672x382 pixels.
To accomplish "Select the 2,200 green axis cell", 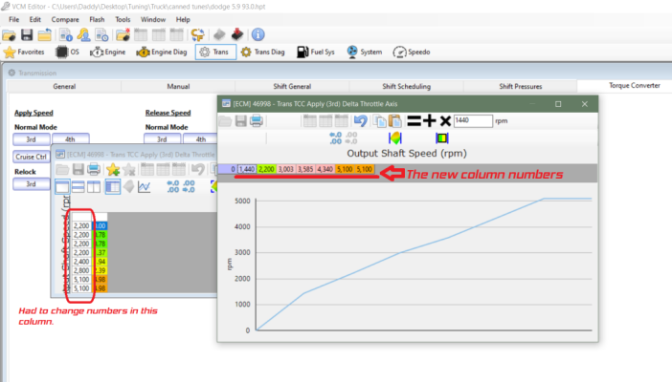I will (266, 169).
